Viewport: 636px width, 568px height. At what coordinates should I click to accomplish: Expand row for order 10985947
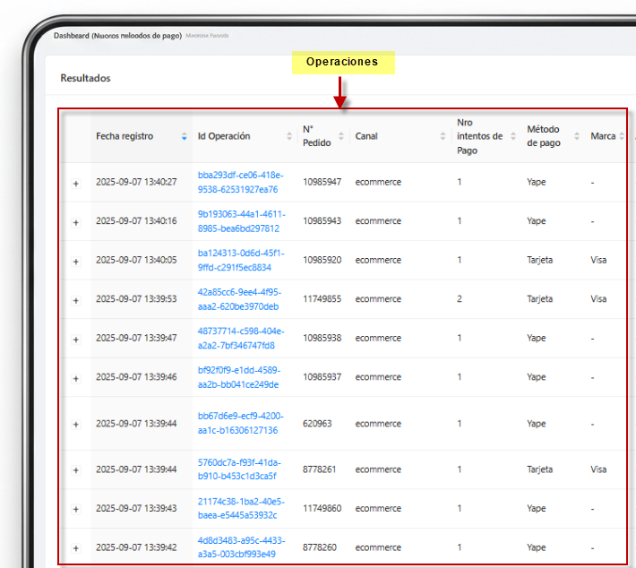75,183
